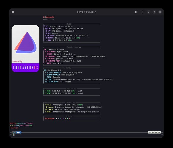173x148 pixels.
Task: Click the Dell section header
Action: [x=69, y=24]
